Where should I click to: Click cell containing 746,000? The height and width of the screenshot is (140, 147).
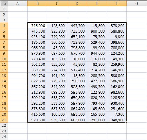[37, 26]
